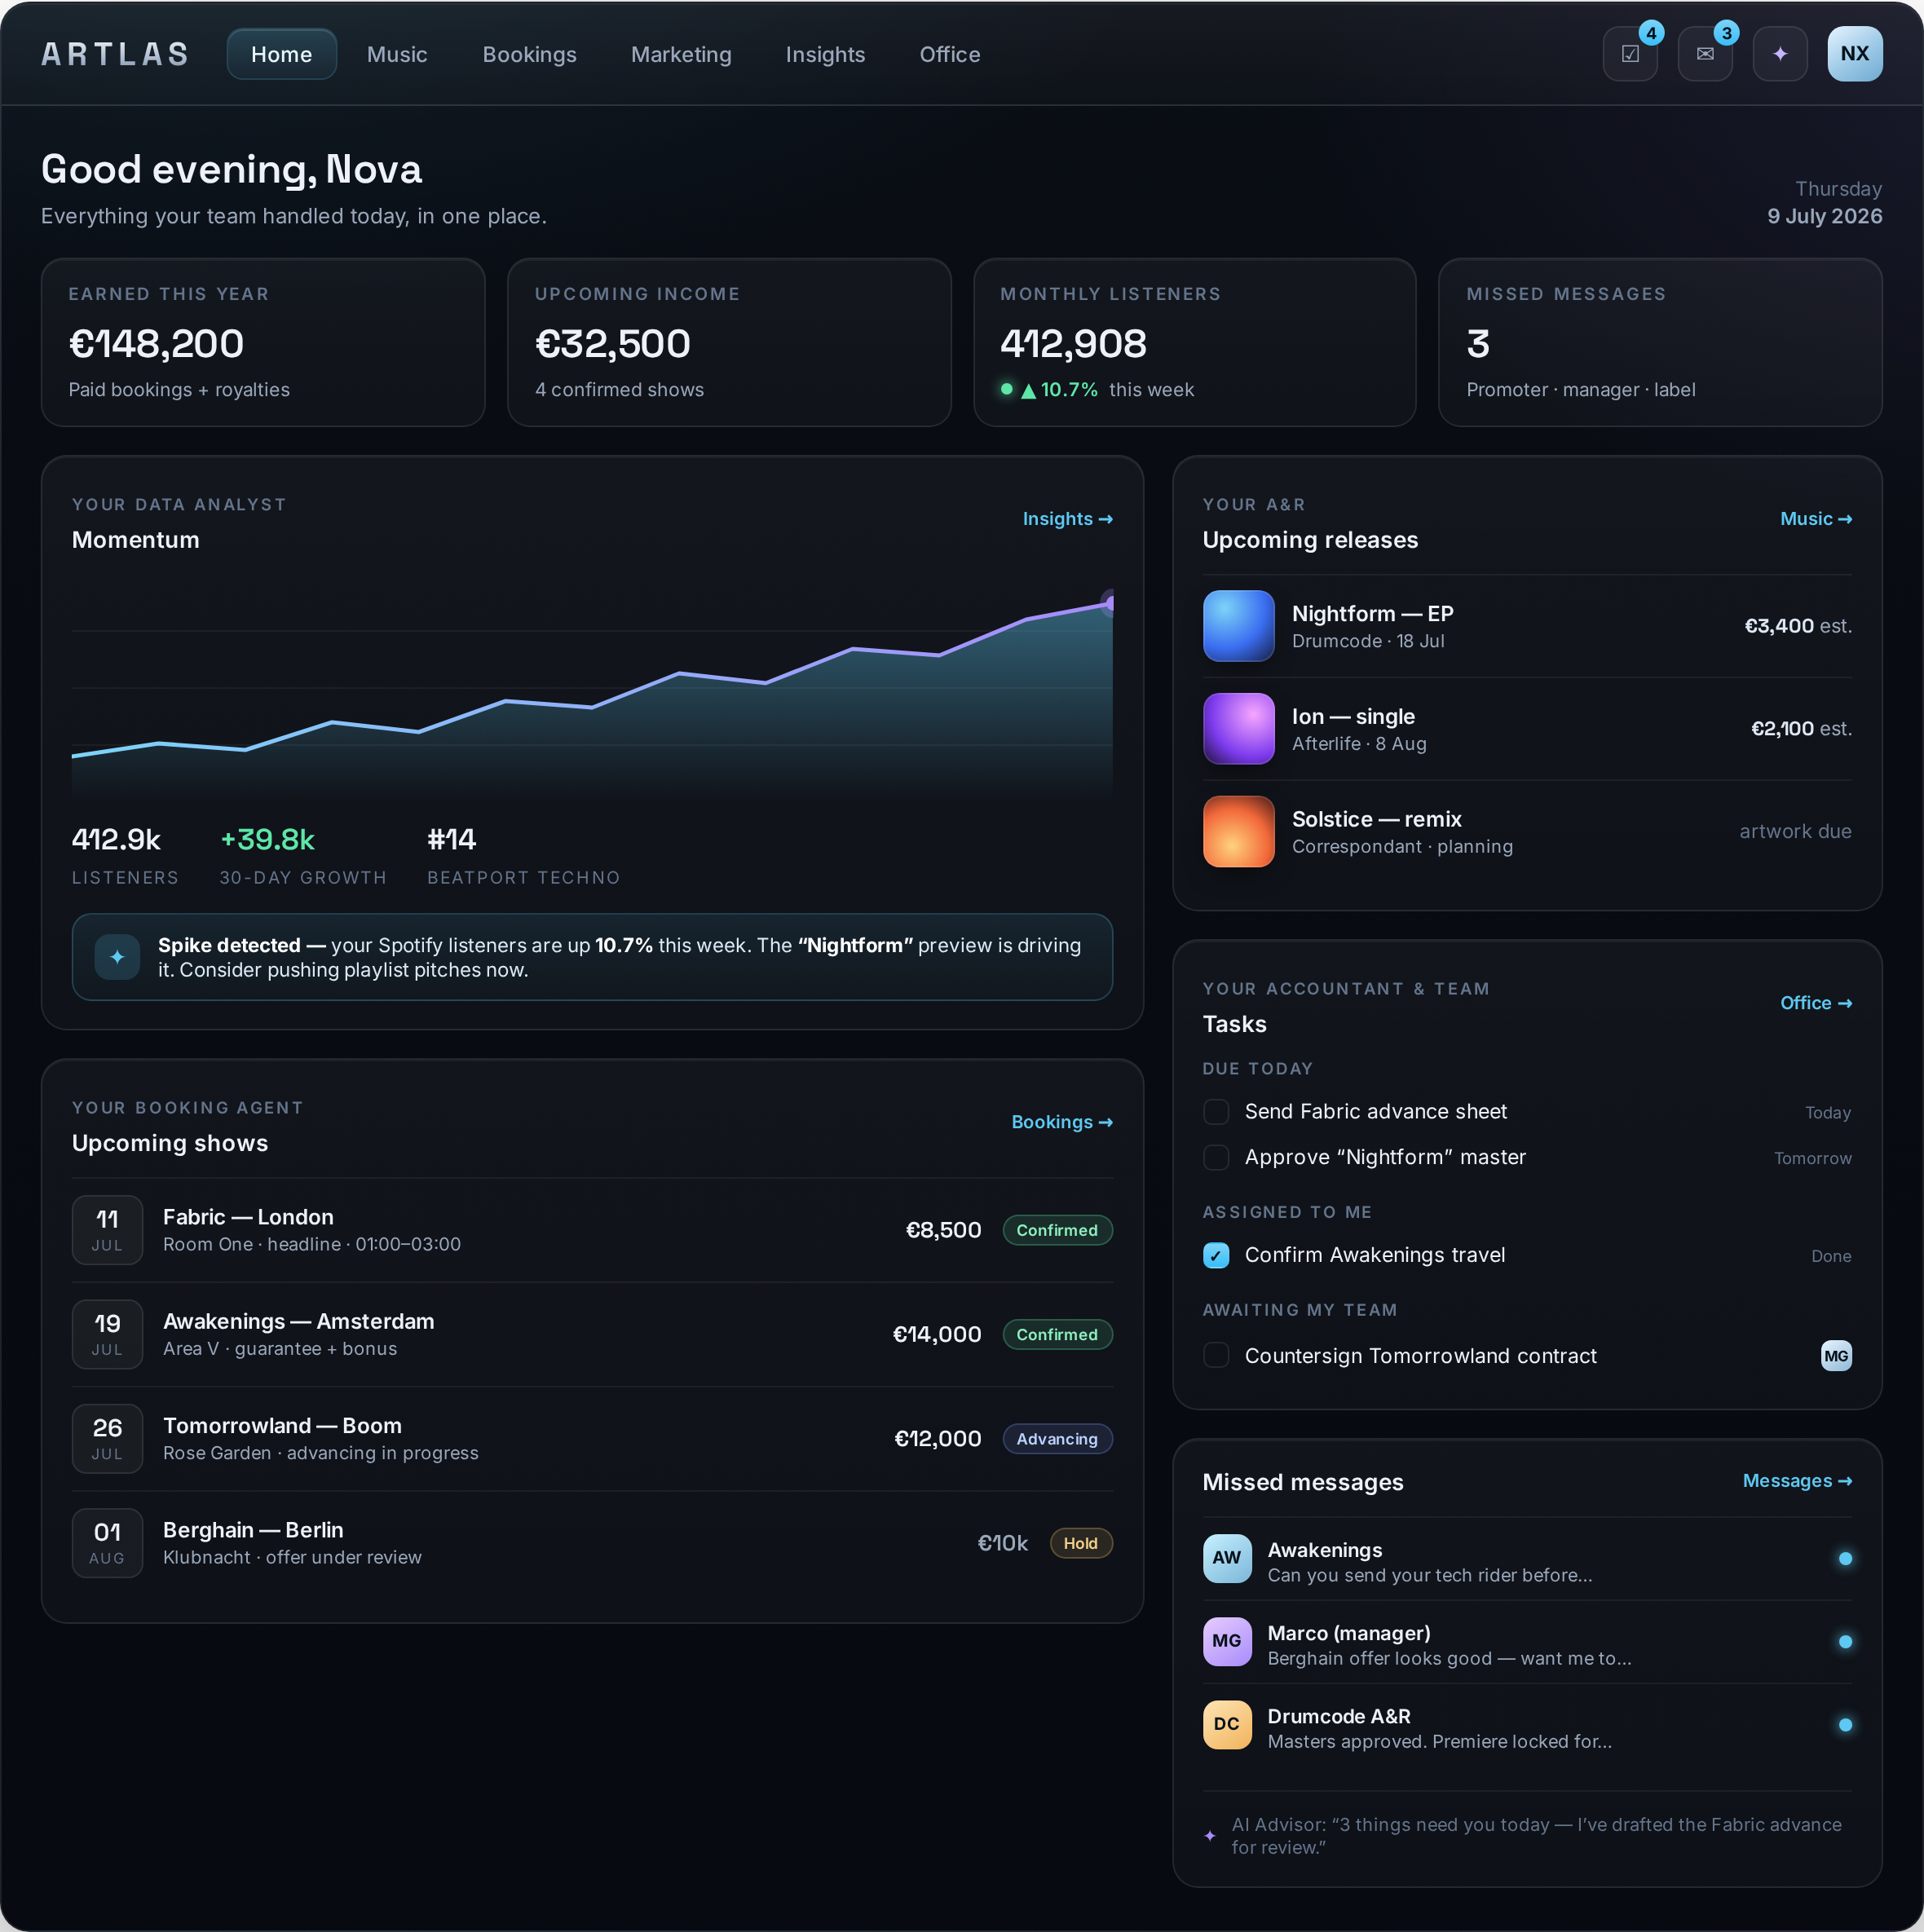Open the Earned This Year card

[263, 343]
